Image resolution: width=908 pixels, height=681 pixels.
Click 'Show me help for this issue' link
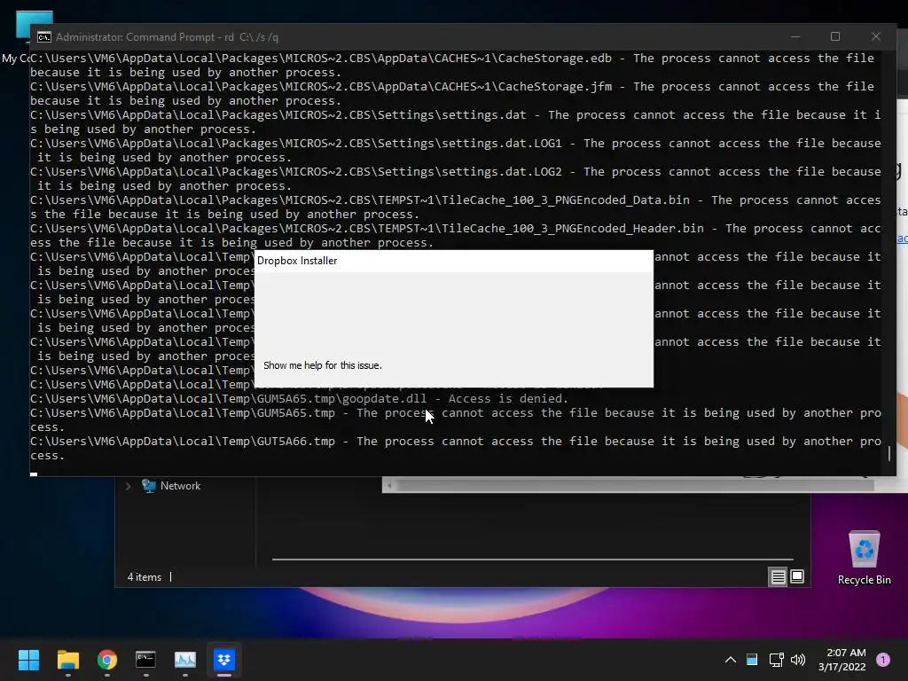click(323, 365)
